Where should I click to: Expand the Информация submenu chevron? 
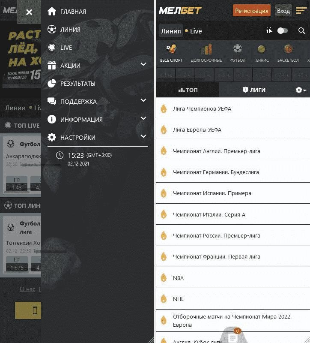(x=143, y=118)
